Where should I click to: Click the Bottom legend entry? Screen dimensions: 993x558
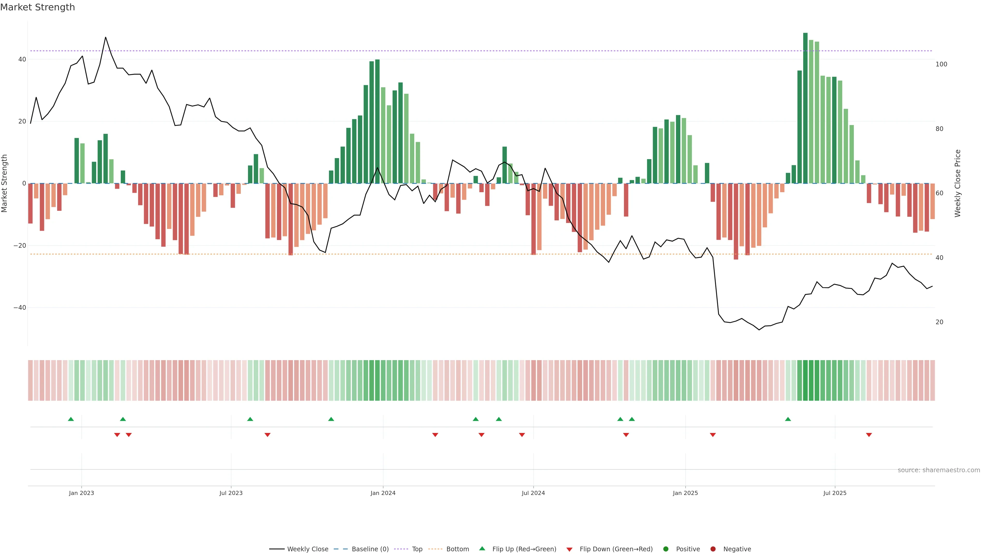point(457,549)
